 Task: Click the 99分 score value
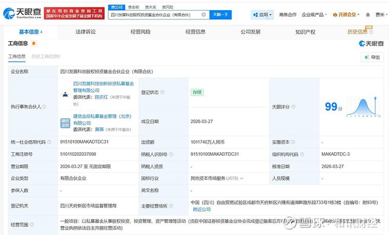pyautogui.click(x=334, y=107)
